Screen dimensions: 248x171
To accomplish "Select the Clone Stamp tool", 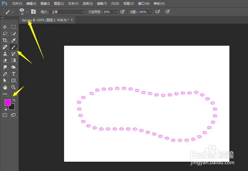I will point(5,54).
